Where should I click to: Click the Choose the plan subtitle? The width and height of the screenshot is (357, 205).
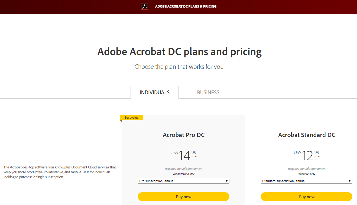(179, 67)
